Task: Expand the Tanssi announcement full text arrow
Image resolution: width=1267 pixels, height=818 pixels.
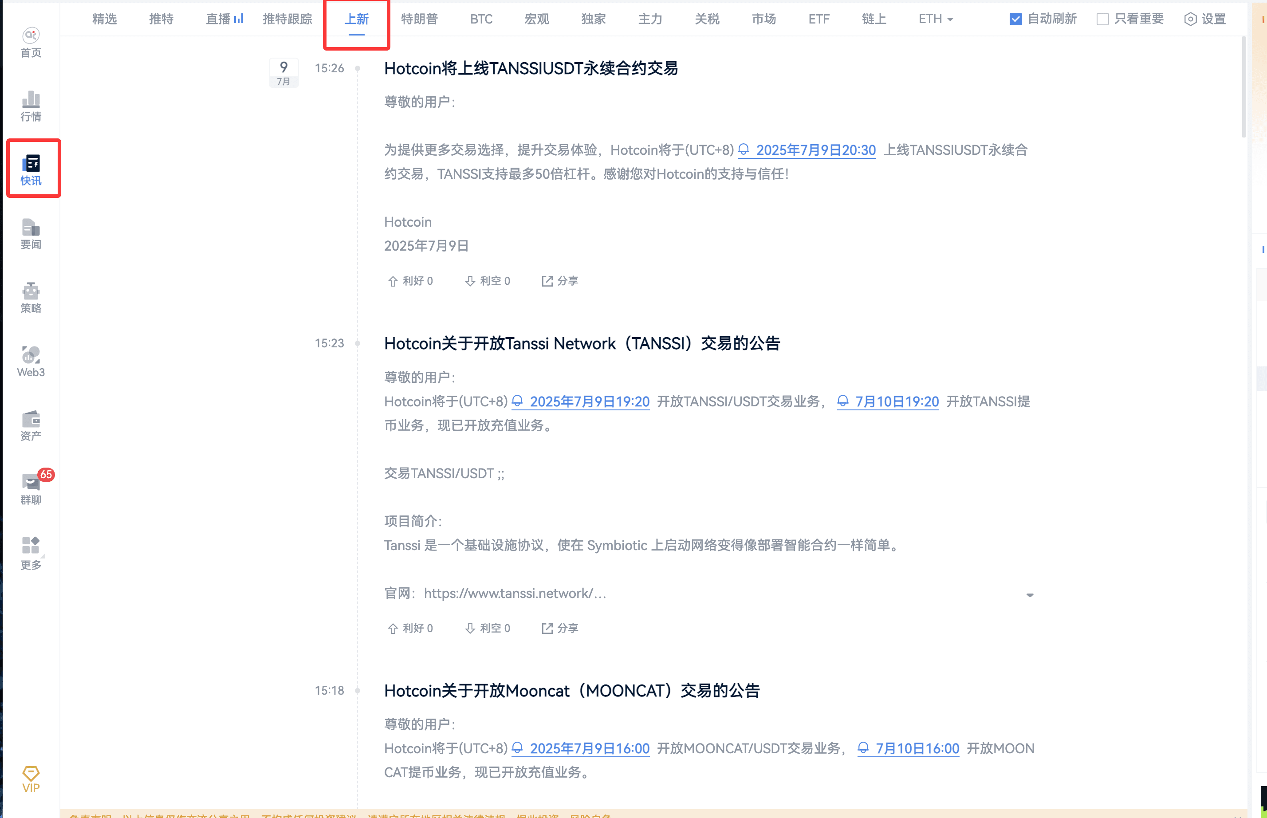Action: coord(1030,595)
